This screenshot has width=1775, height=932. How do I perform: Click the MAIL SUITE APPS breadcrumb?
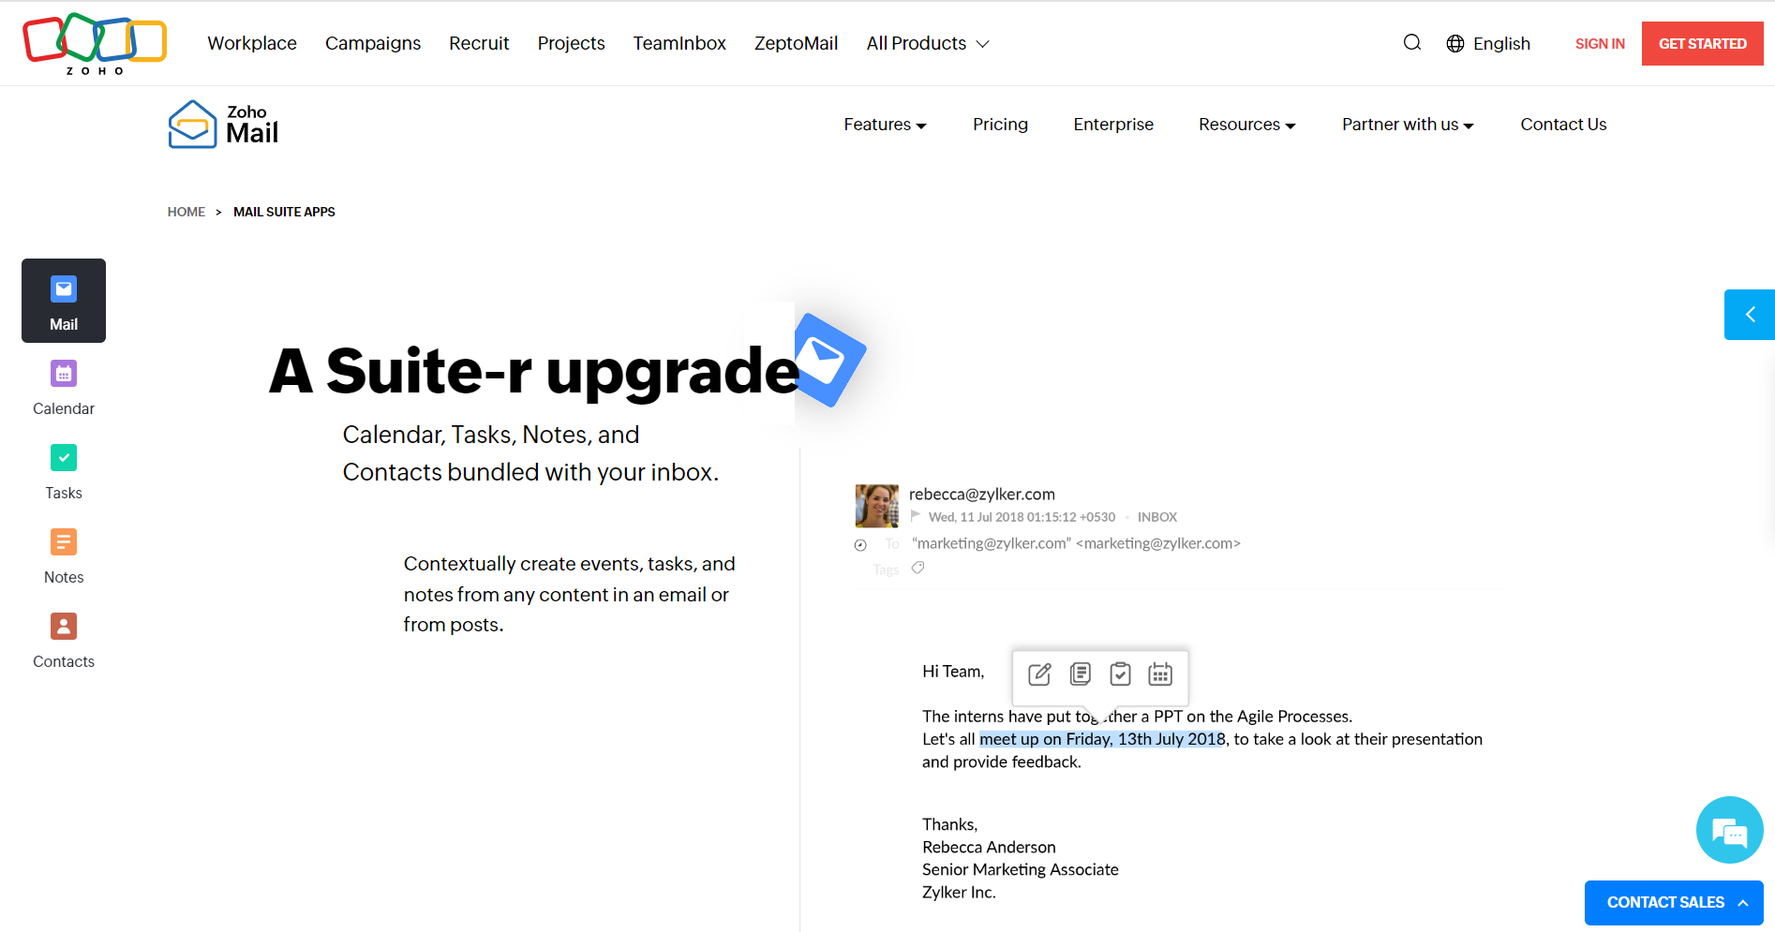tap(284, 213)
